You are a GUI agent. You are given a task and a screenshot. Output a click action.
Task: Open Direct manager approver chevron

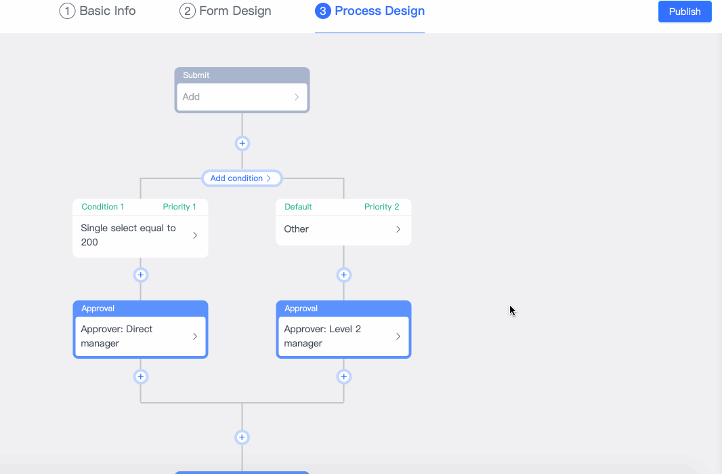pos(195,336)
